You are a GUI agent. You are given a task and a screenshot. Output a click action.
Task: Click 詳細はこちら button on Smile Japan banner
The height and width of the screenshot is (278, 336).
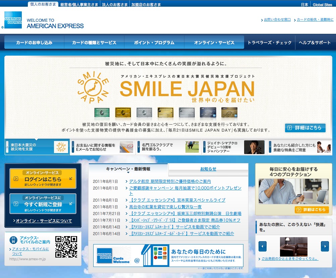pyautogui.click(x=305, y=128)
